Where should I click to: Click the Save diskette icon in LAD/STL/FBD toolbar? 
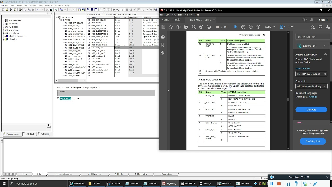point(15,10)
